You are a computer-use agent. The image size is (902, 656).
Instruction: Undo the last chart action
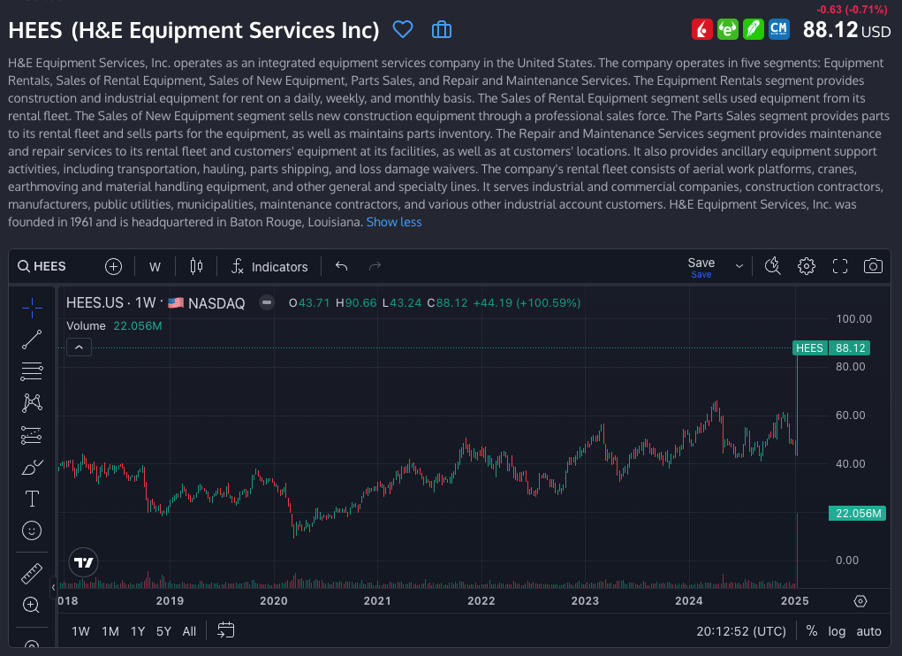(x=342, y=266)
